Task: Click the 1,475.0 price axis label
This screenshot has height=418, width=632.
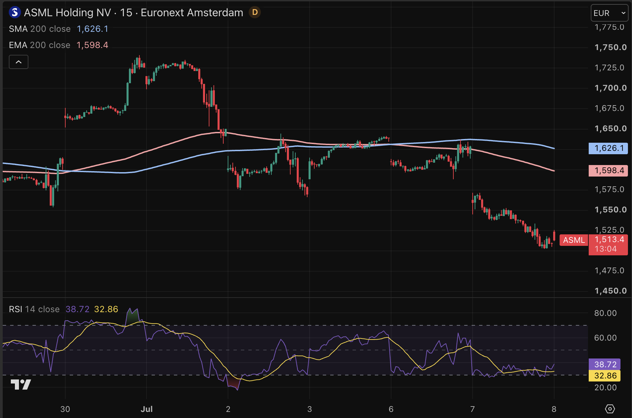Action: 609,271
